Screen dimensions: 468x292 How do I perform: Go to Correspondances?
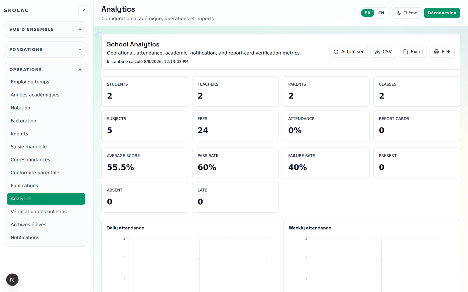(46, 160)
